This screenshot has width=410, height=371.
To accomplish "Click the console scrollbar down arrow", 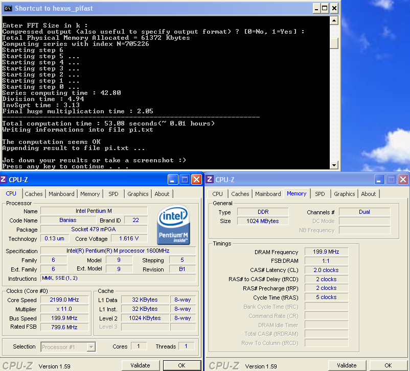I will (x=334, y=165).
